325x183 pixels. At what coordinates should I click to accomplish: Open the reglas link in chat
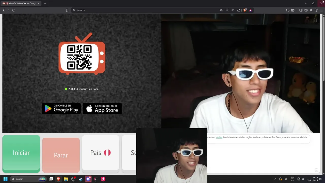click(219, 137)
